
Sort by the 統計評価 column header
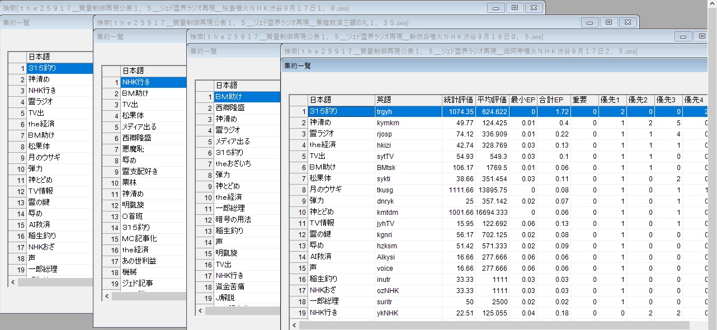click(x=458, y=100)
